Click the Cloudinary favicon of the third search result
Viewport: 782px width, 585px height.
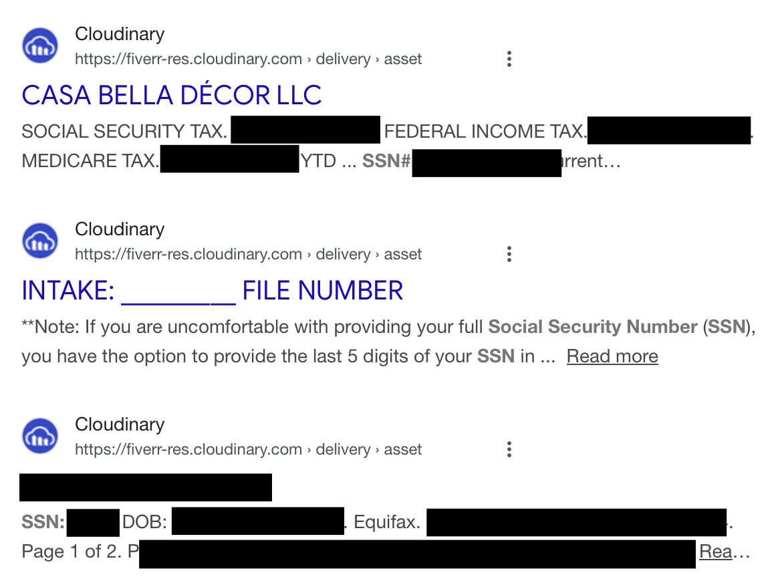40,437
